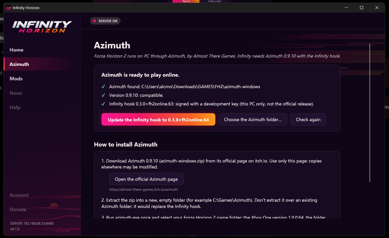Click the SERVER 192.168.68.53:8480 text
Screen dimensions: 389x238
[x=32, y=223]
